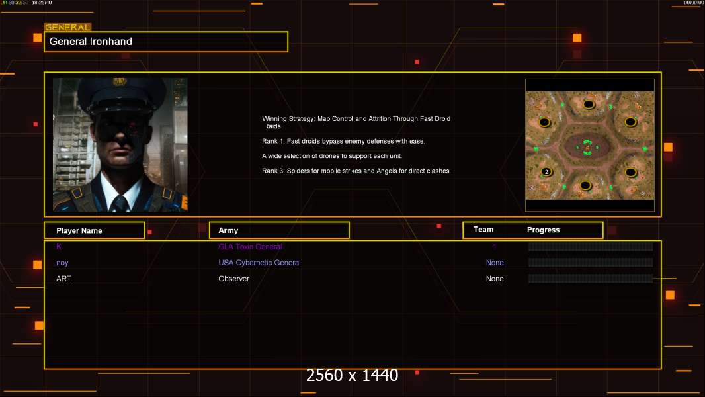Click the Army column header
Screen dimensions: 705x397
click(279, 230)
